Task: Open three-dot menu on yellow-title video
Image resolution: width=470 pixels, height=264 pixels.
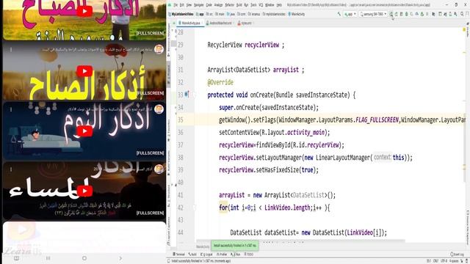Action: [x=11, y=50]
